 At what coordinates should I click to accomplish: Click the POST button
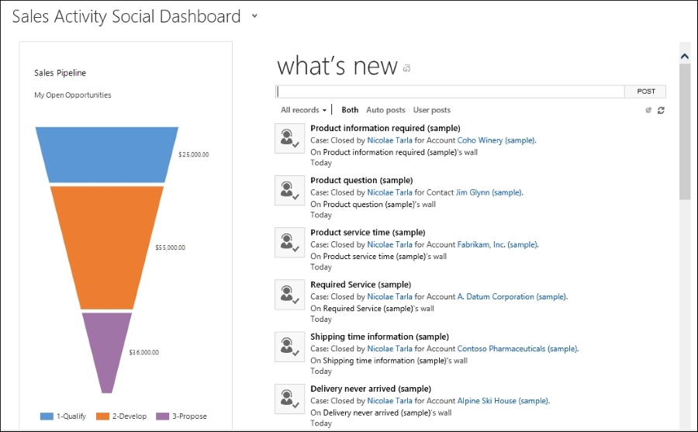coord(645,92)
